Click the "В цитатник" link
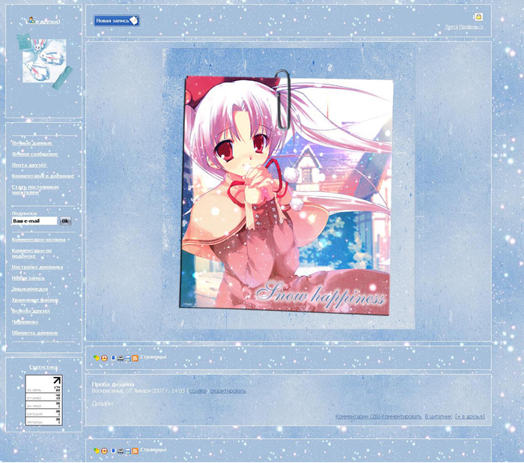524x463 pixels. click(x=439, y=417)
